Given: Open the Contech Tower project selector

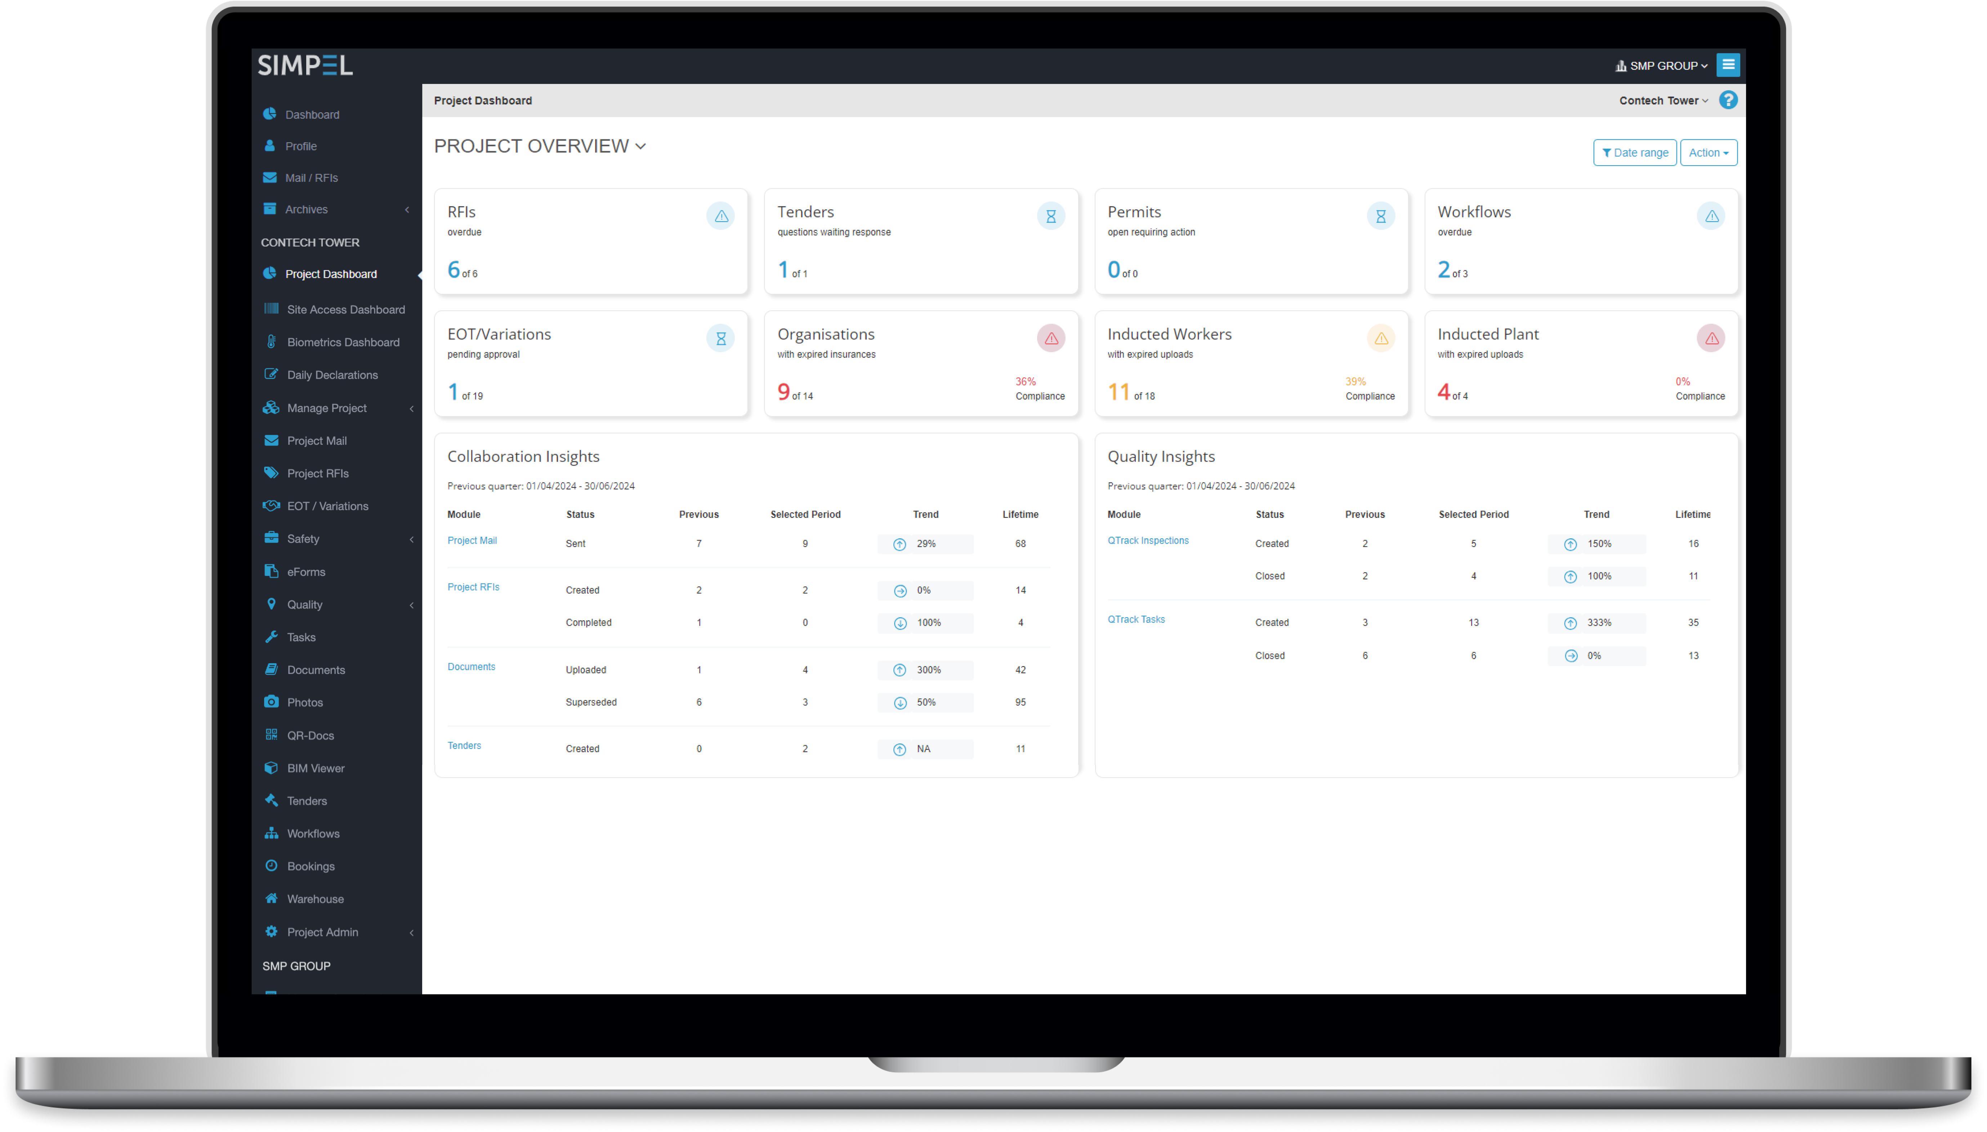Looking at the screenshot, I should [x=1662, y=100].
